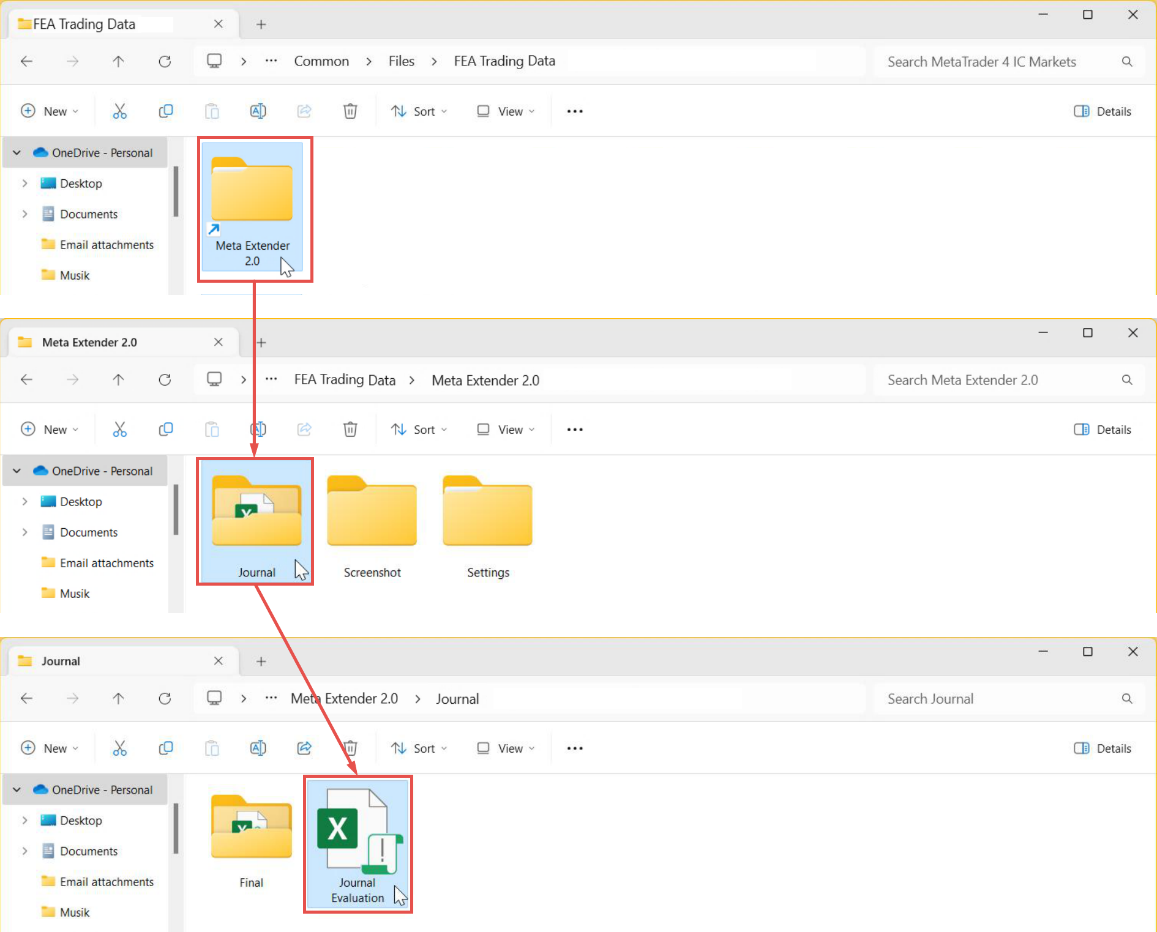The width and height of the screenshot is (1157, 932).
Task: Collapse OneDrive - Personal in Journal window sidebar
Action: (x=17, y=789)
